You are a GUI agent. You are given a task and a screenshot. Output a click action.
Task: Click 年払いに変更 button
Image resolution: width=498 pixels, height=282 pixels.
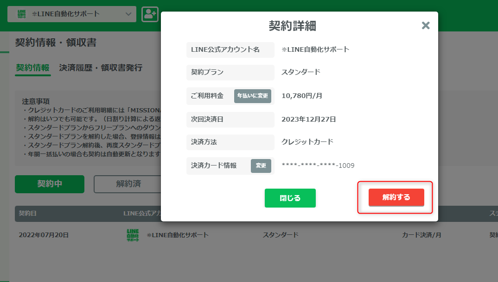tap(253, 96)
